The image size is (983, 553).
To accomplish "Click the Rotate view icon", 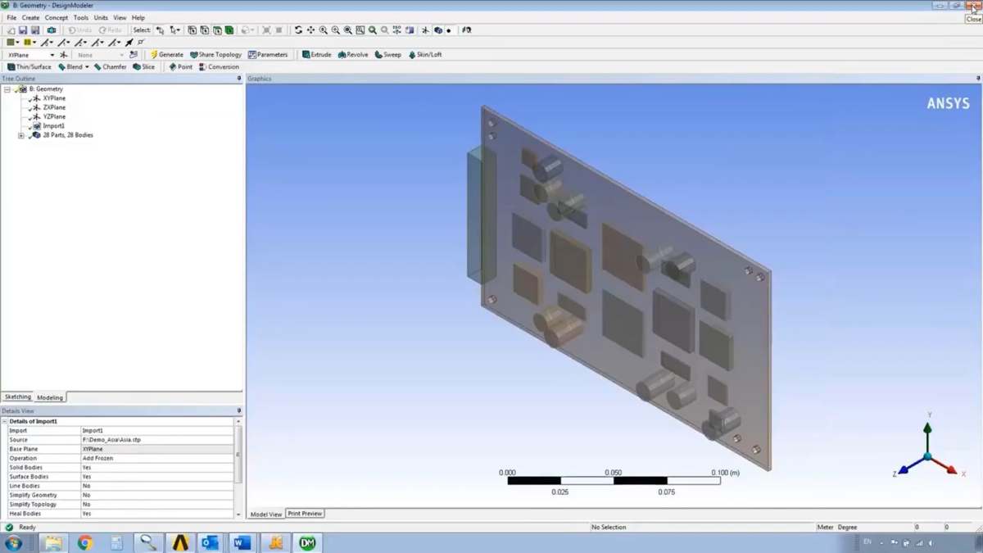I will coord(298,30).
